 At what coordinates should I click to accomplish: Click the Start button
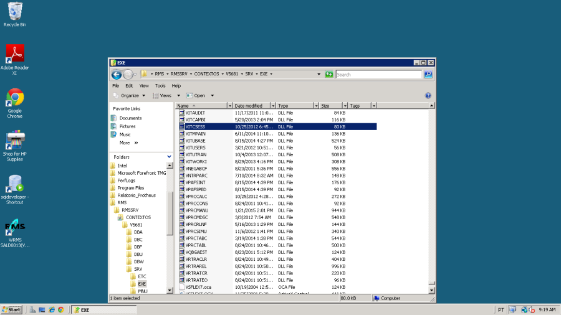coord(11,309)
